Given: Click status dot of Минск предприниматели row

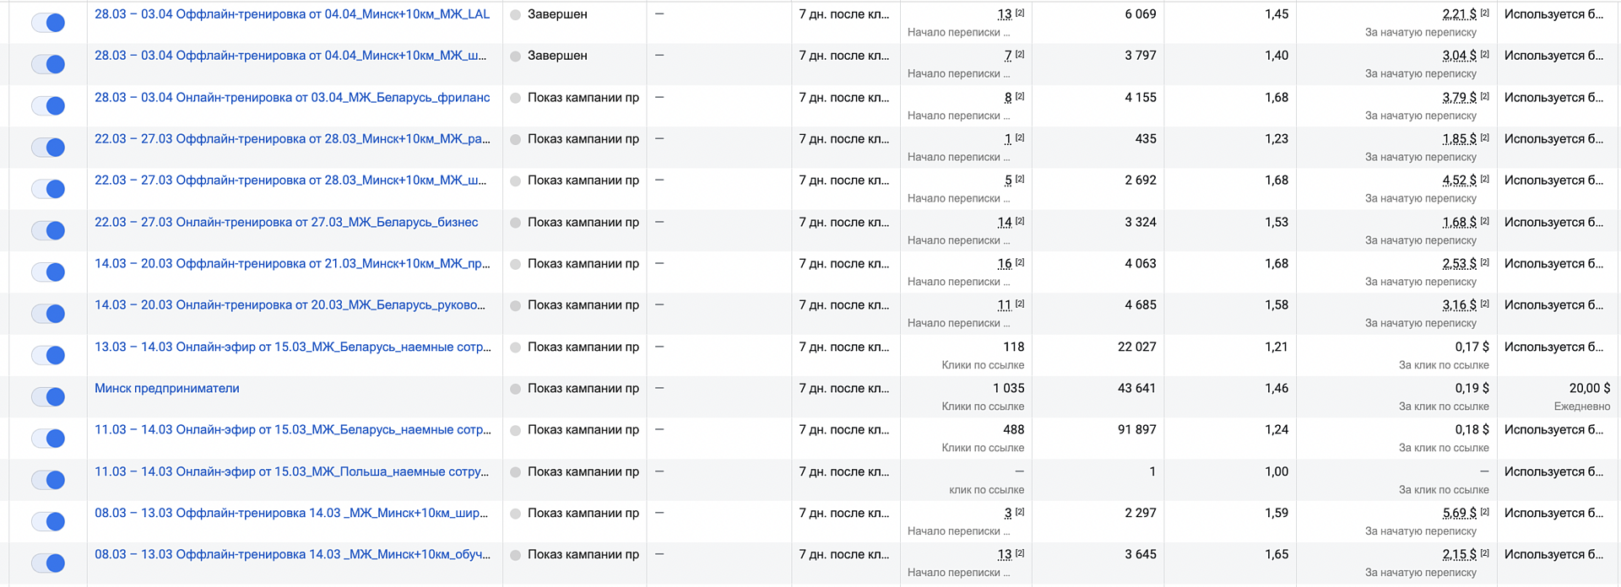Looking at the screenshot, I should (x=515, y=389).
